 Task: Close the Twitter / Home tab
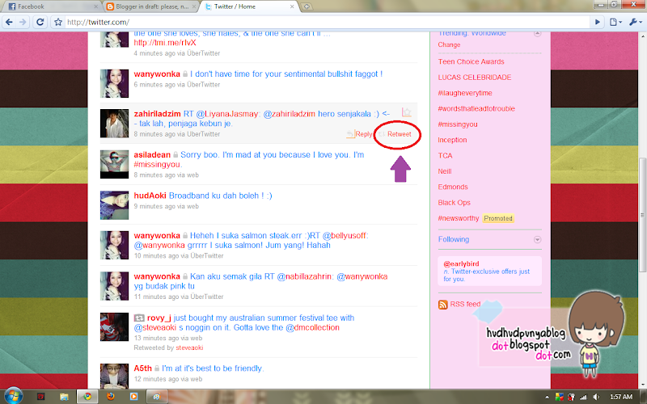(x=292, y=6)
